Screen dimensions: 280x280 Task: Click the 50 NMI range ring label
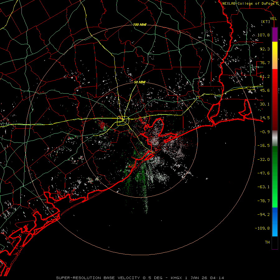(140, 82)
